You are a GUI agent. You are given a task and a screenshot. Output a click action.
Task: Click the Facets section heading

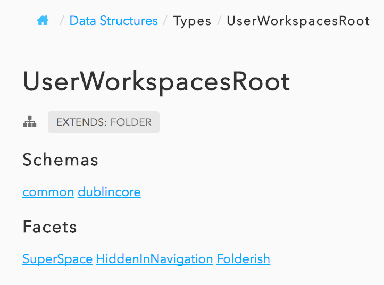[49, 227]
